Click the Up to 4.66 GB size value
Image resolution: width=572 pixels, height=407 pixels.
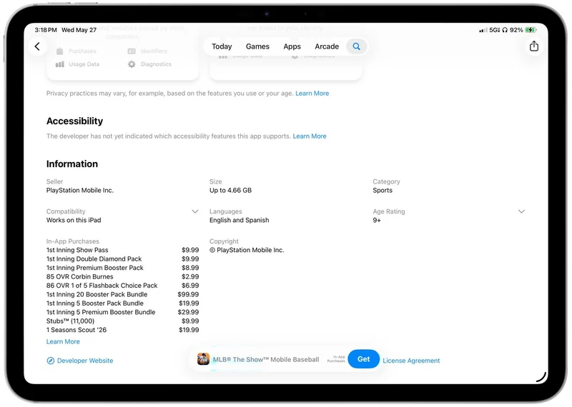pos(230,190)
